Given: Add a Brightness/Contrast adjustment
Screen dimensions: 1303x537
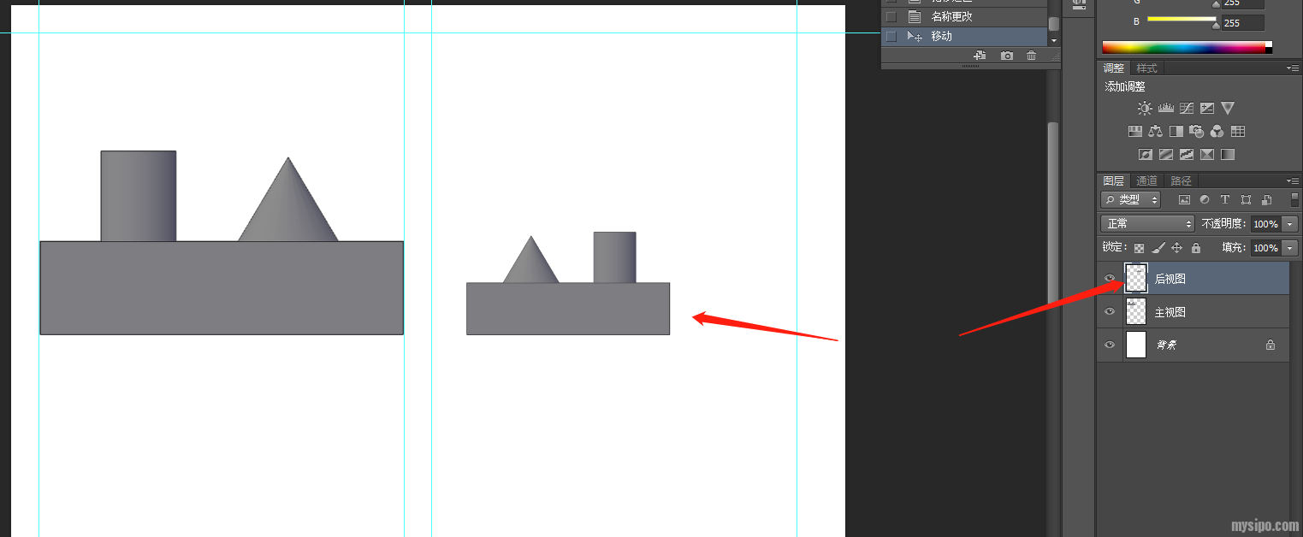Looking at the screenshot, I should 1145,109.
